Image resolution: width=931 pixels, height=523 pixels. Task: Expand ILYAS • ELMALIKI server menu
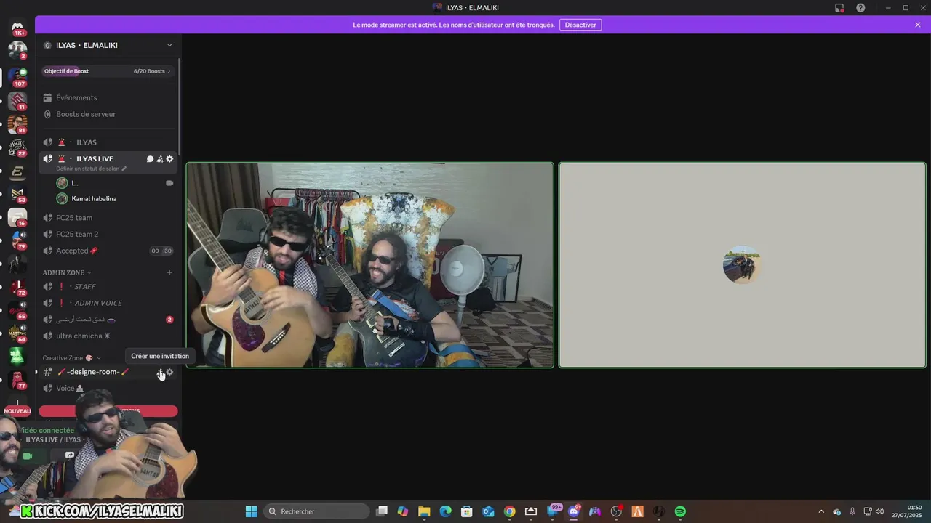[x=169, y=45]
